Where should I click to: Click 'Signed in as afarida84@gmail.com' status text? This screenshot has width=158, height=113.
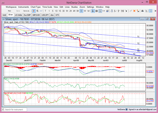click(x=142, y=109)
